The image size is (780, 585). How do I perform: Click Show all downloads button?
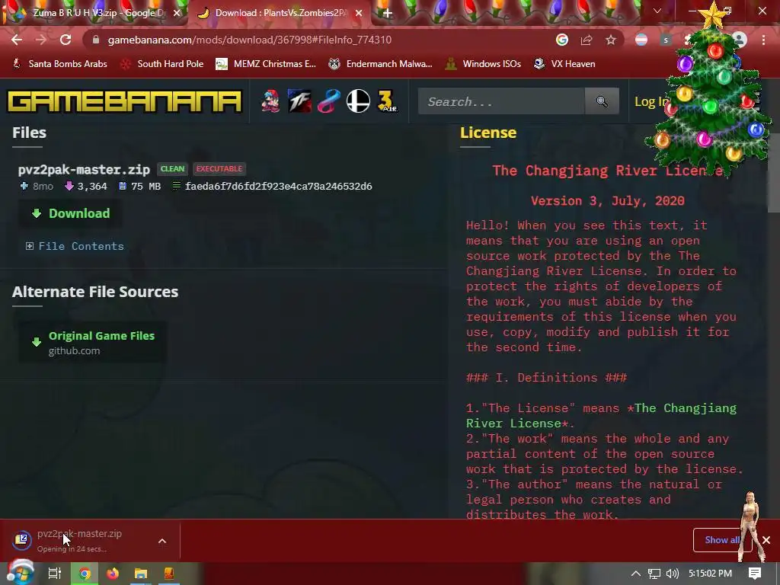point(721,540)
